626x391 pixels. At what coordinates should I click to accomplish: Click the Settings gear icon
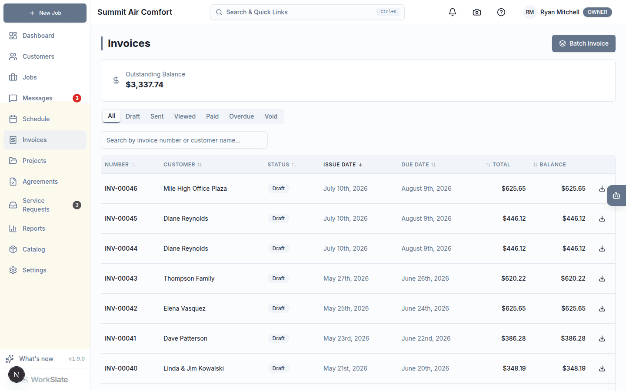(13, 270)
